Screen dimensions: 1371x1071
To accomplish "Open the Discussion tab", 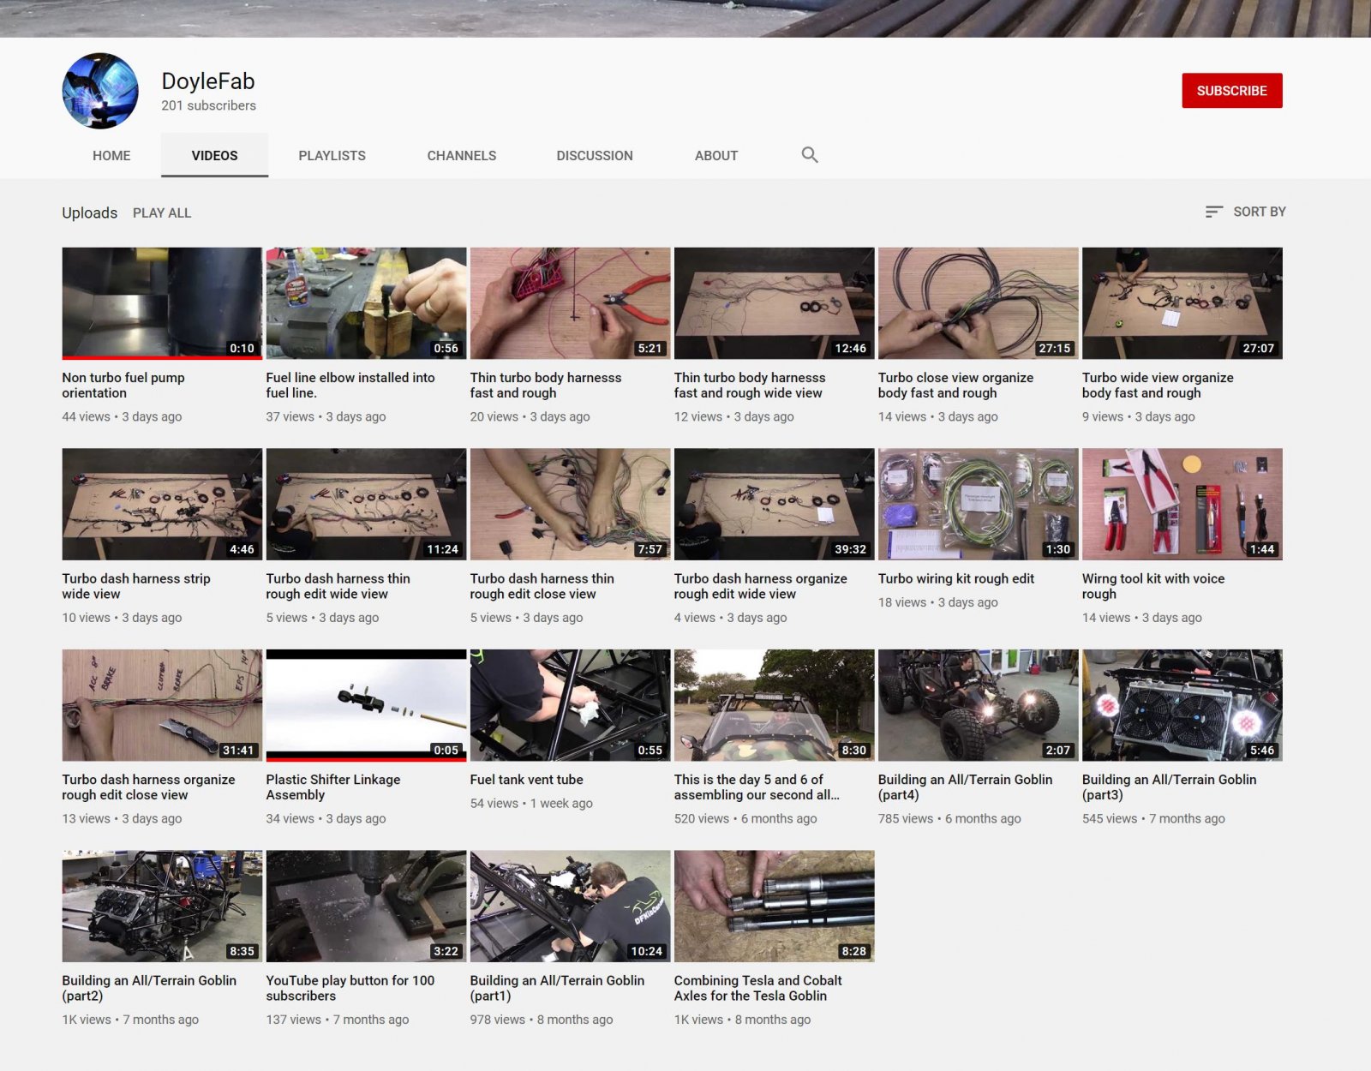I will pos(595,155).
